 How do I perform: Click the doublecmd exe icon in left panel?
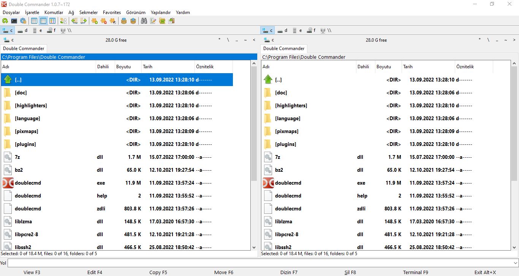[8, 183]
